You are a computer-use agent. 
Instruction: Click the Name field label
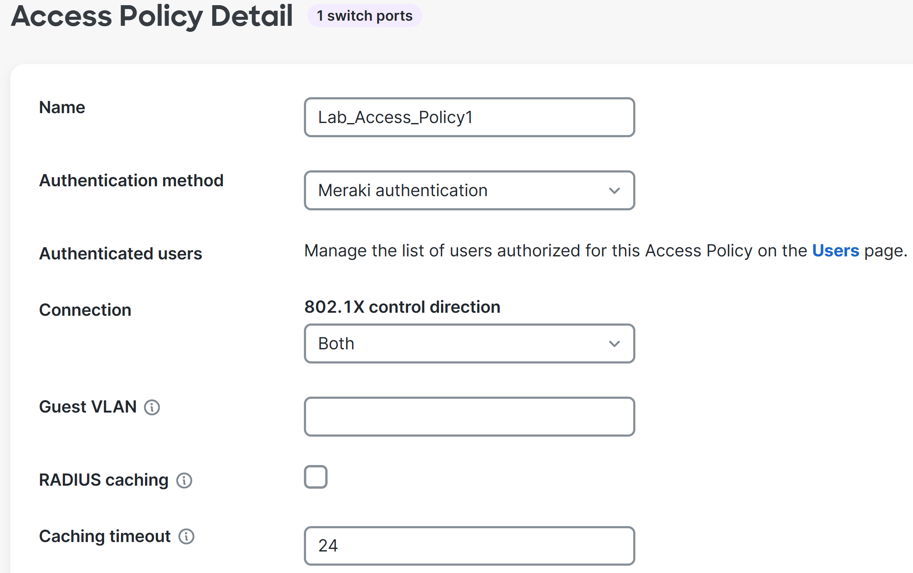pyautogui.click(x=62, y=108)
